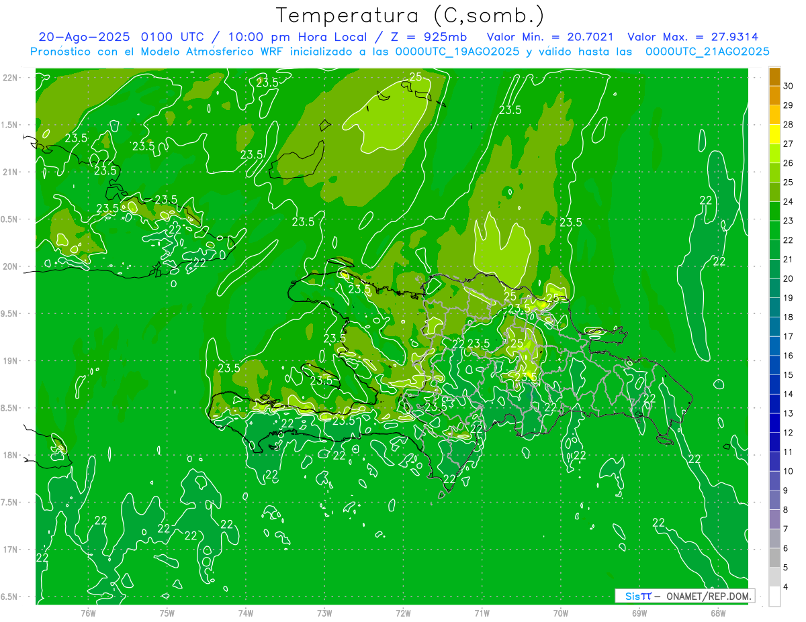Pick the yellow swatch between 27 and 28
Image resolution: width=806 pixels, height=622 pixels.
click(x=774, y=134)
